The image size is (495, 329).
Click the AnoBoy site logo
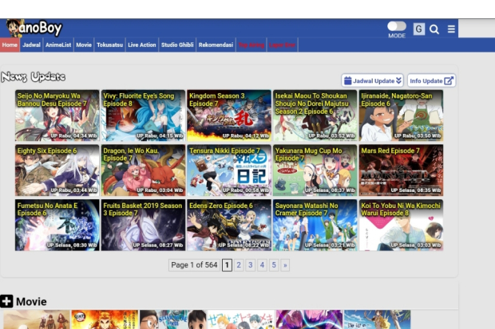[35, 29]
